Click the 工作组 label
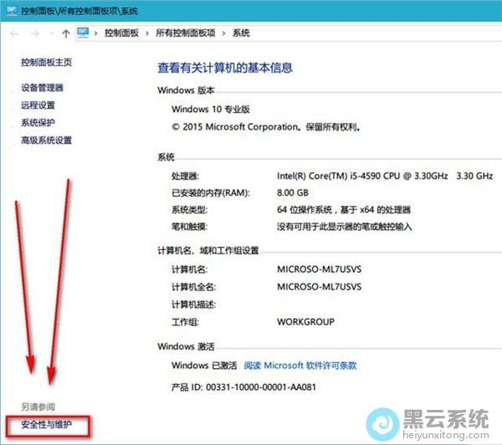Image resolution: width=502 pixels, height=445 pixels. coord(186,322)
